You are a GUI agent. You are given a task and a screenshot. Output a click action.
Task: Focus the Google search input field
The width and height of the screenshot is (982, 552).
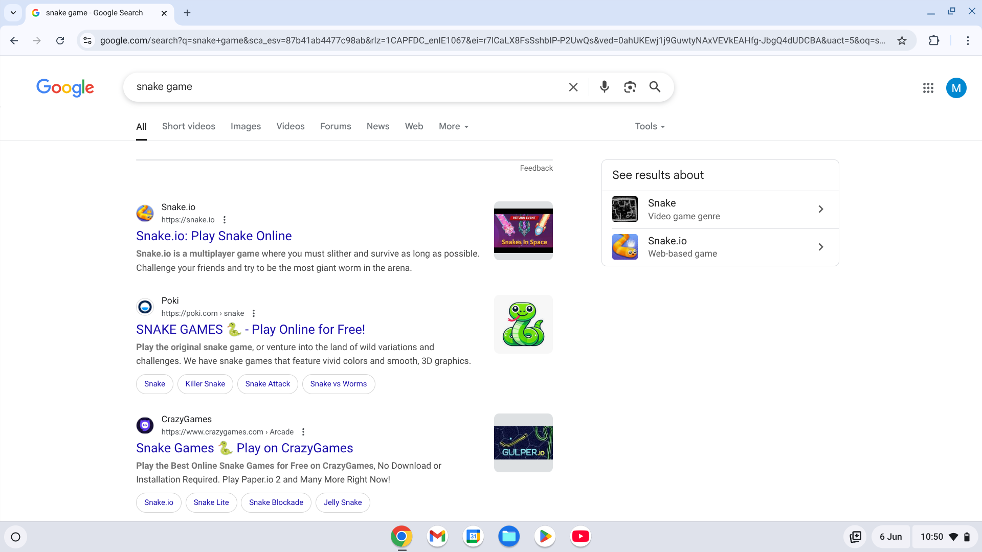(x=348, y=87)
